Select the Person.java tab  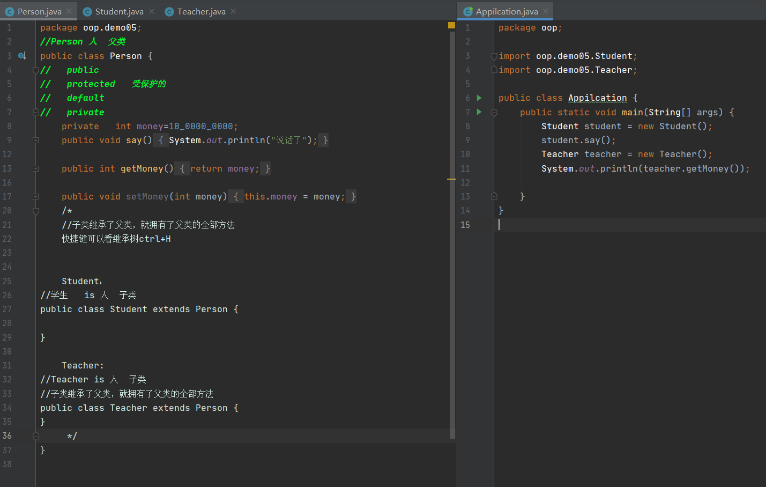click(39, 11)
